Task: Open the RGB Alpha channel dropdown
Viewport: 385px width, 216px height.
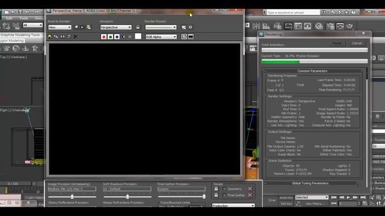Action: pyautogui.click(x=161, y=37)
